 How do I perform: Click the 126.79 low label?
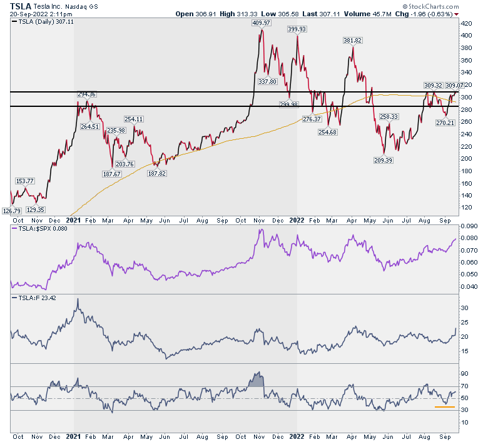click(x=11, y=211)
